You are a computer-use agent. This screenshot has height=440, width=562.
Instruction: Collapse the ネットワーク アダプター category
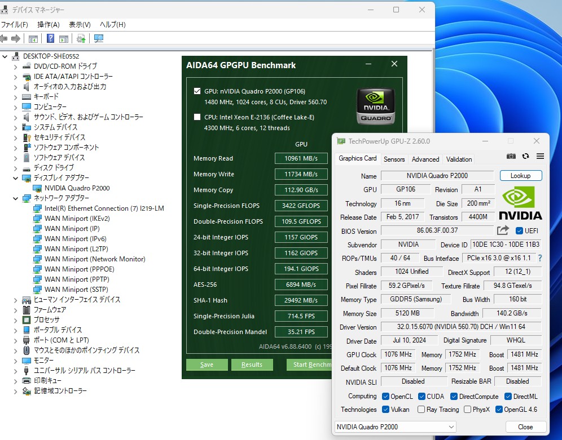(x=15, y=198)
